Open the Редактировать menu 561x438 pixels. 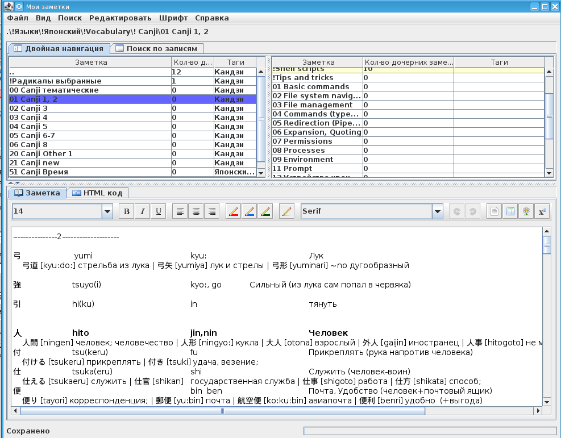119,18
